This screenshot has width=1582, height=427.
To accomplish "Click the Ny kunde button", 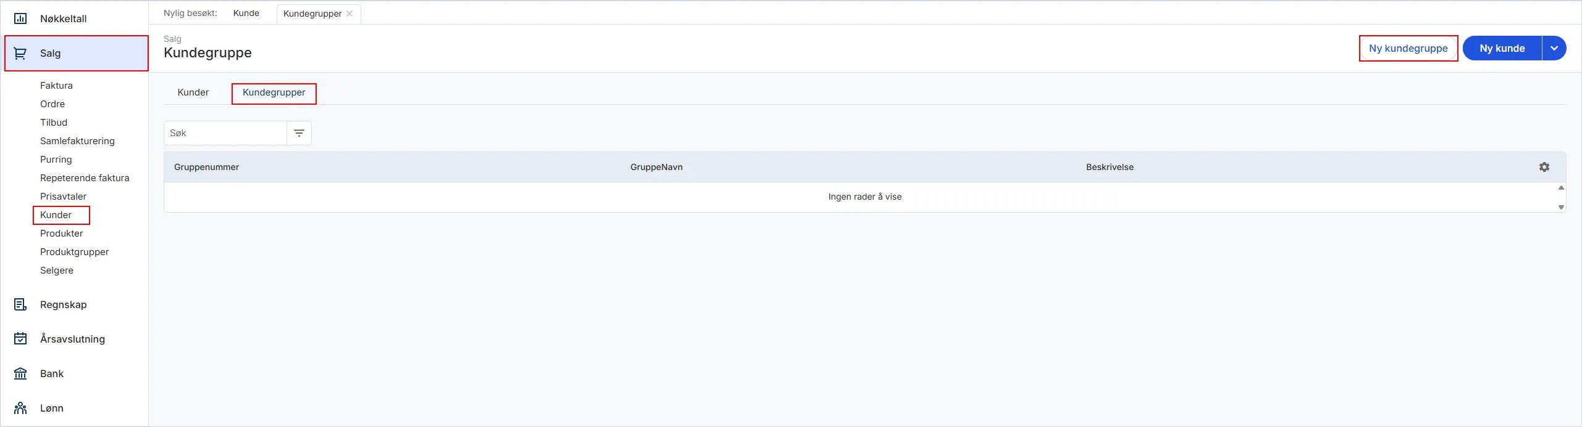I will pos(1502,48).
